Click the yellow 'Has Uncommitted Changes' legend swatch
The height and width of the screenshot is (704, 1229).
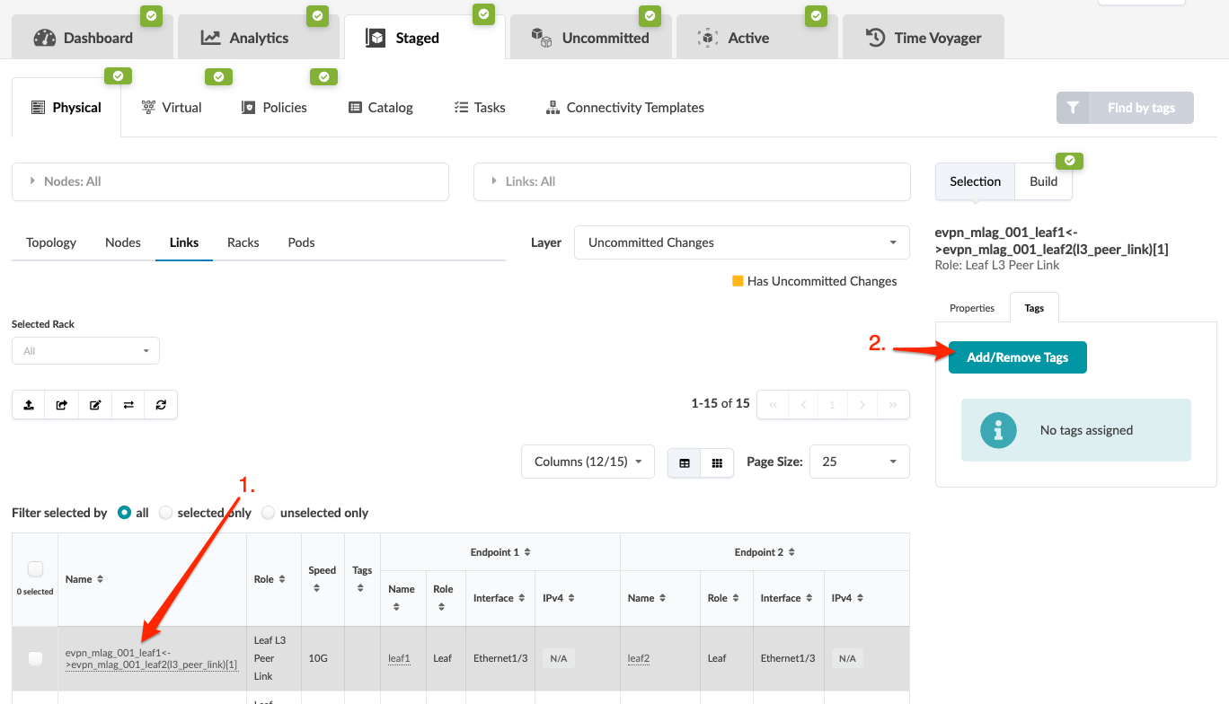[x=738, y=281]
